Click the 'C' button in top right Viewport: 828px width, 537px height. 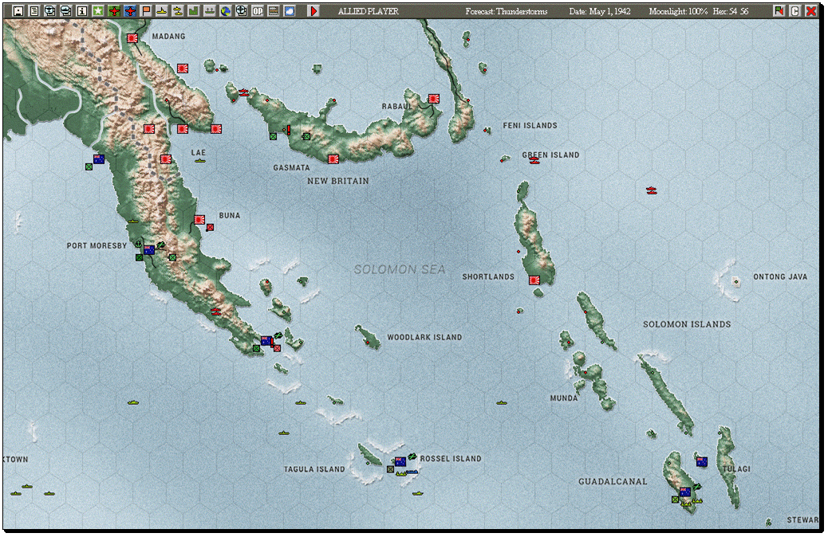tap(794, 10)
